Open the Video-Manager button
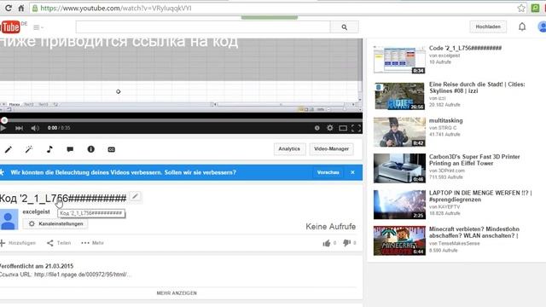Viewport: 546px width, 307px height. point(331,149)
